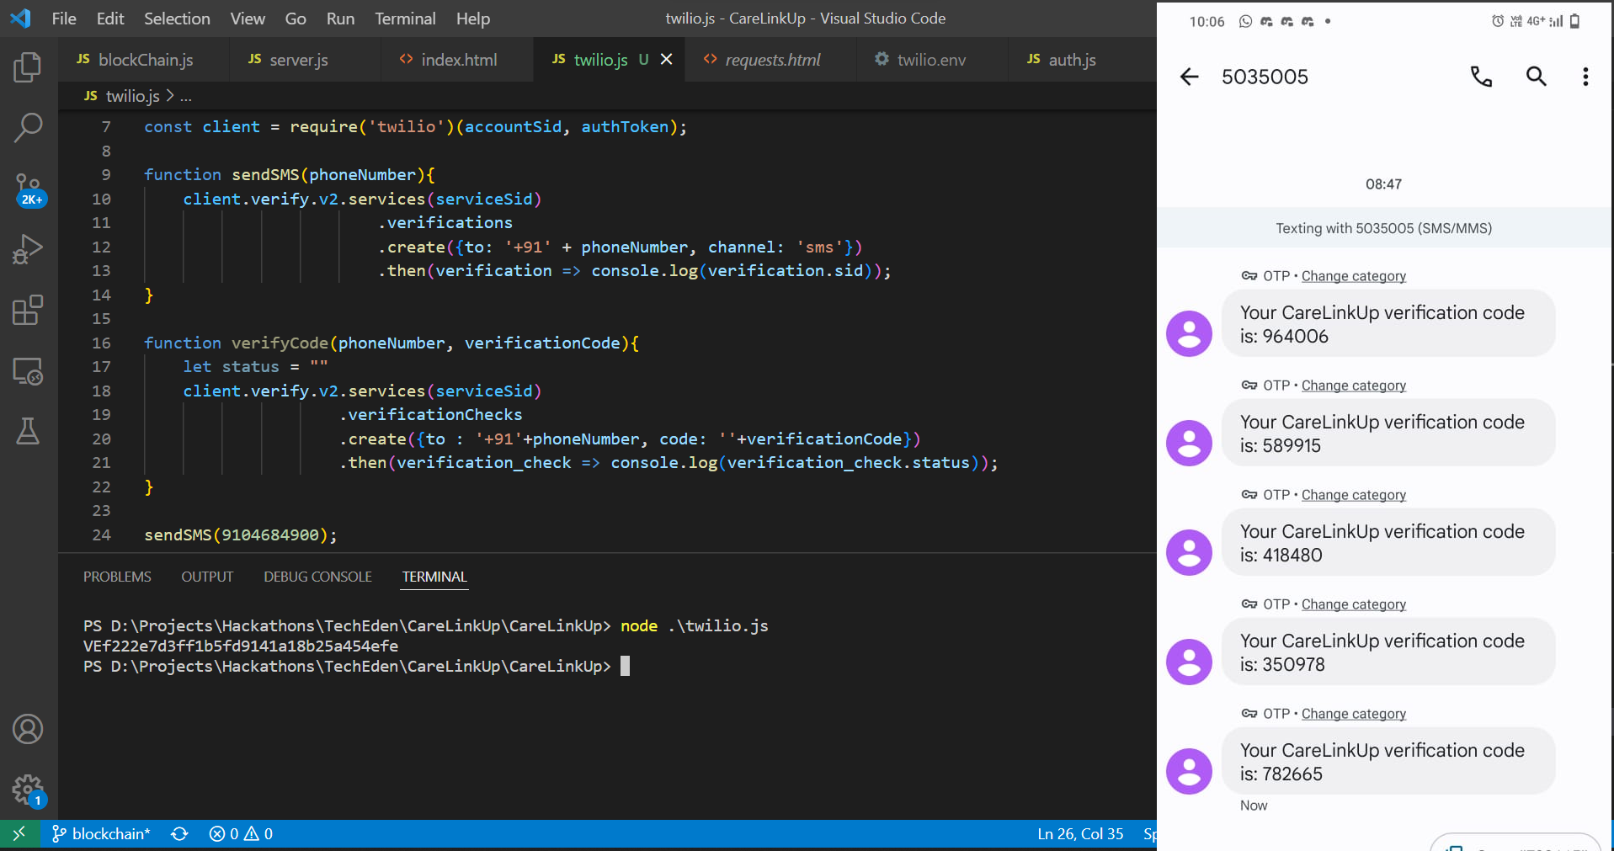Open message bubble with code 964006
This screenshot has width=1614, height=851.
1388,324
